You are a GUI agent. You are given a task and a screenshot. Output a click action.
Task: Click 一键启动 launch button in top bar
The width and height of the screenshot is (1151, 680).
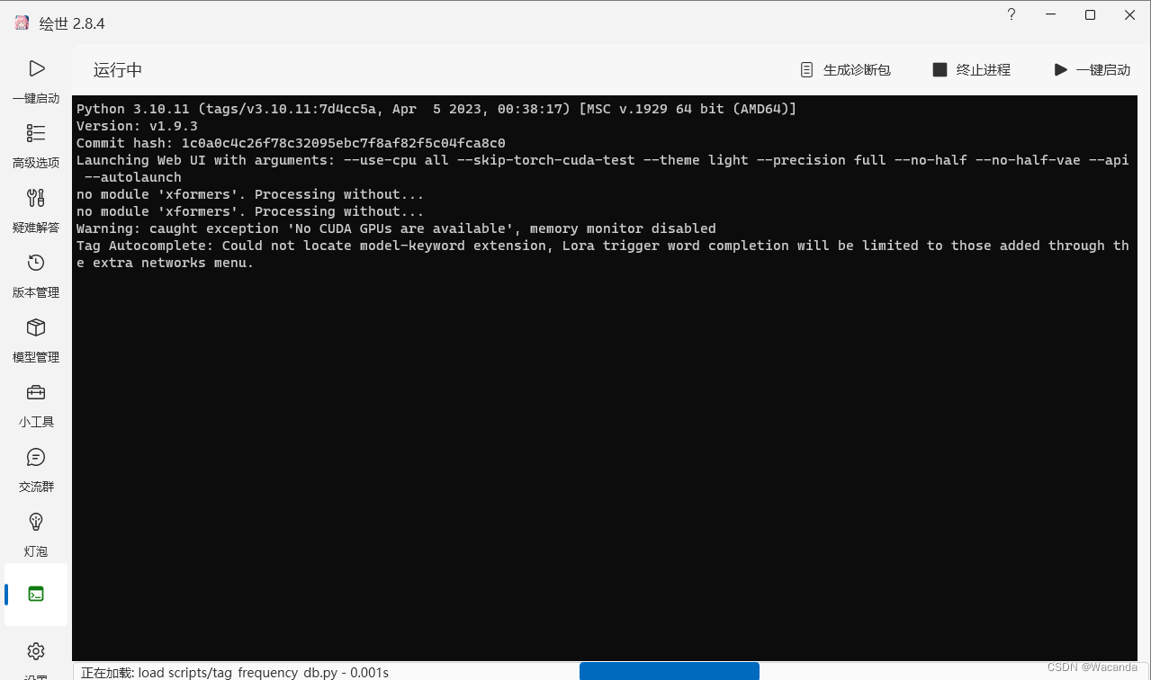[x=1093, y=70]
